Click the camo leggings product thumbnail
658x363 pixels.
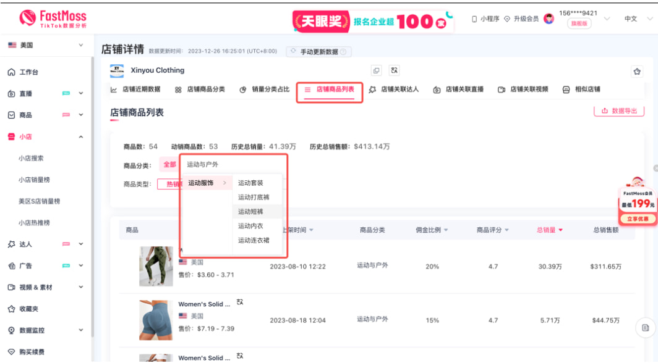[x=155, y=267]
